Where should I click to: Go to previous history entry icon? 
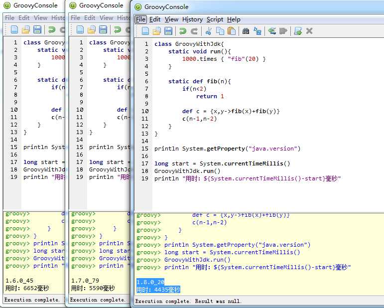pos(272,31)
